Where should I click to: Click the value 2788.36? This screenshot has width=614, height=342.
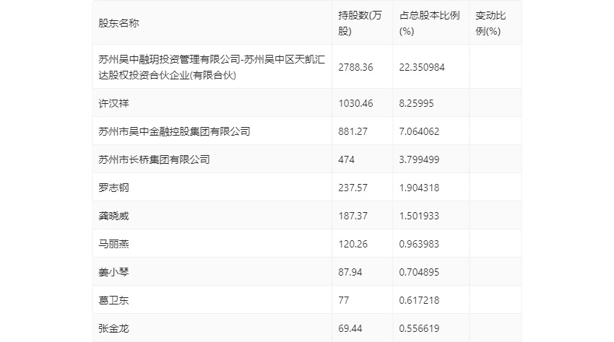(x=355, y=67)
